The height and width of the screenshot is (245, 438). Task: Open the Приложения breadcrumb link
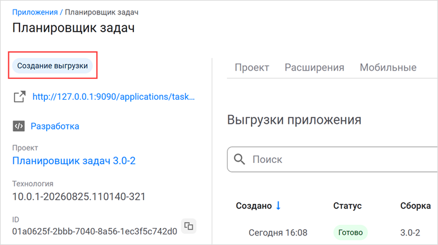[35, 12]
